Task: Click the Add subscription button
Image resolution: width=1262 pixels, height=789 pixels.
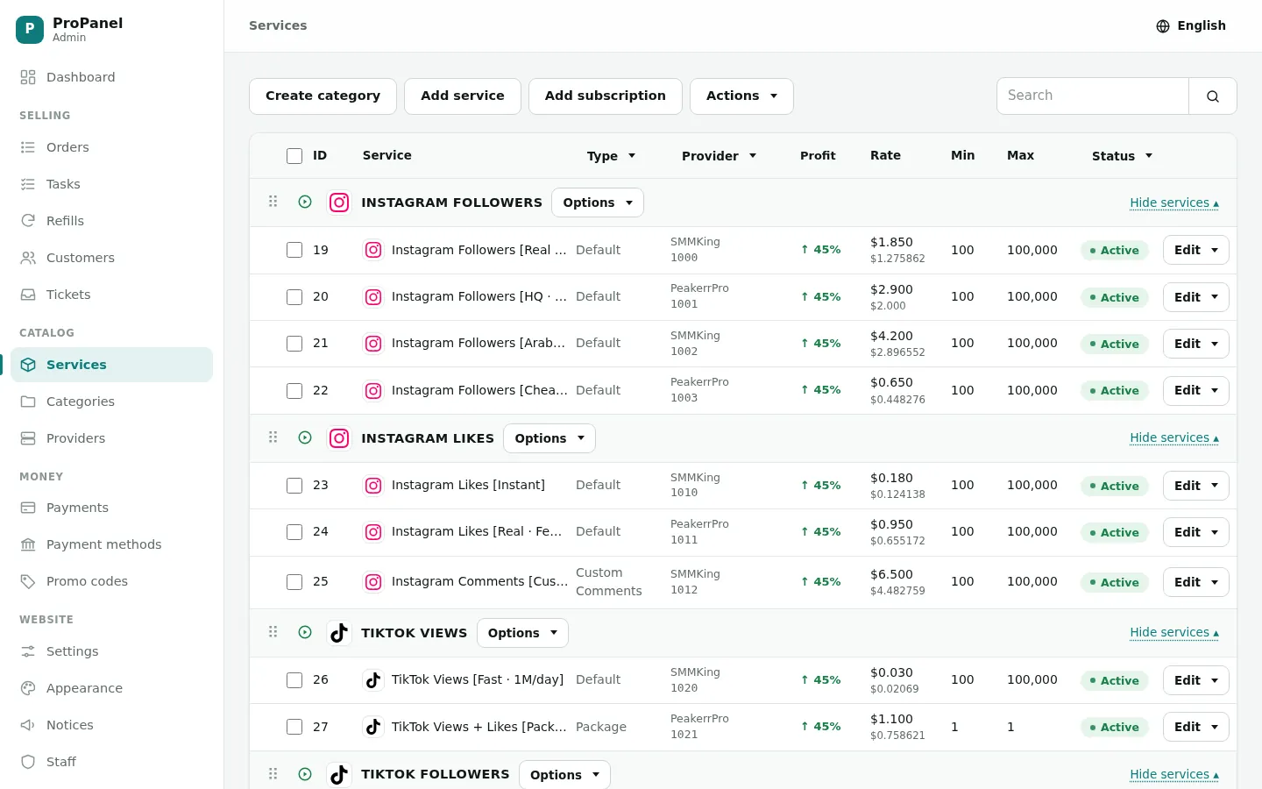Action: coord(606,96)
